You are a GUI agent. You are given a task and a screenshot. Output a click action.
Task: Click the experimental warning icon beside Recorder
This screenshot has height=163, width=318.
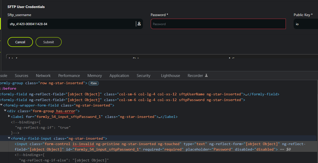206,75
